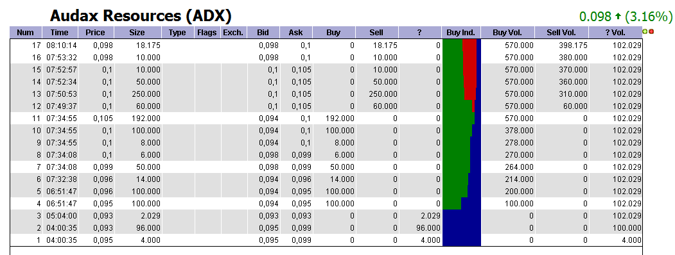Click the Buy value 192.000 in row 11

click(340, 118)
